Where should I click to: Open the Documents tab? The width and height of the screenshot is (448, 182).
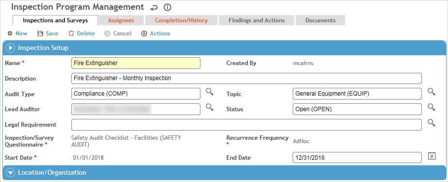click(x=320, y=20)
